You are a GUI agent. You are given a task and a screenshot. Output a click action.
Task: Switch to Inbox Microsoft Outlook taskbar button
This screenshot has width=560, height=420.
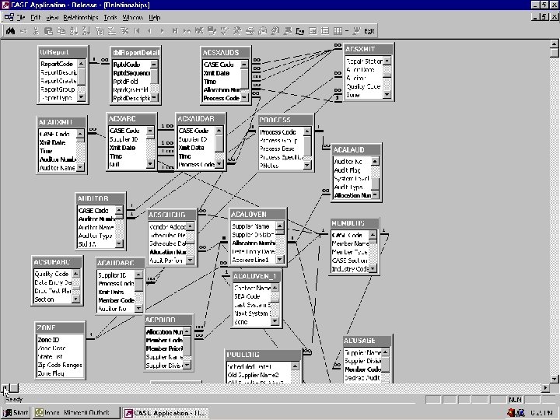tap(76, 412)
